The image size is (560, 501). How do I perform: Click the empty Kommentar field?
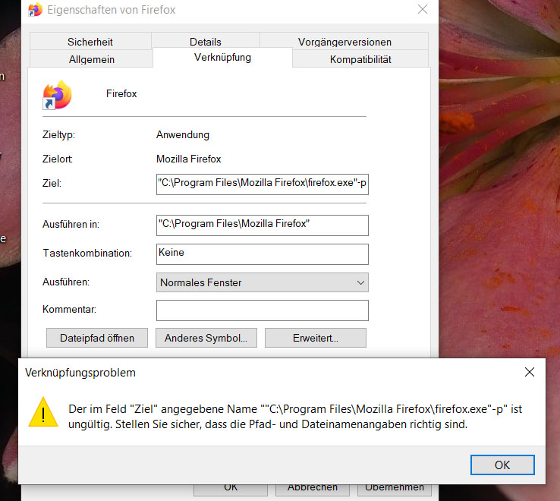(262, 310)
